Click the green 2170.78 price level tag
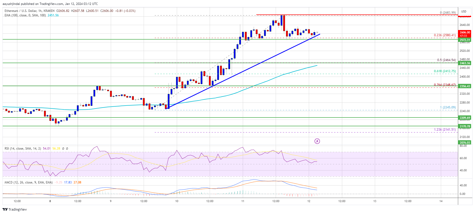 [x=465, y=126]
